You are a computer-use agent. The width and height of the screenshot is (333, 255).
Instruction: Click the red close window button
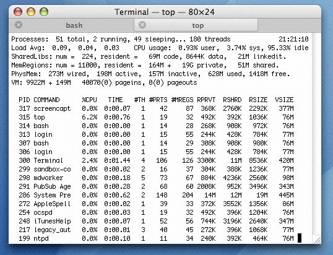pos(18,12)
